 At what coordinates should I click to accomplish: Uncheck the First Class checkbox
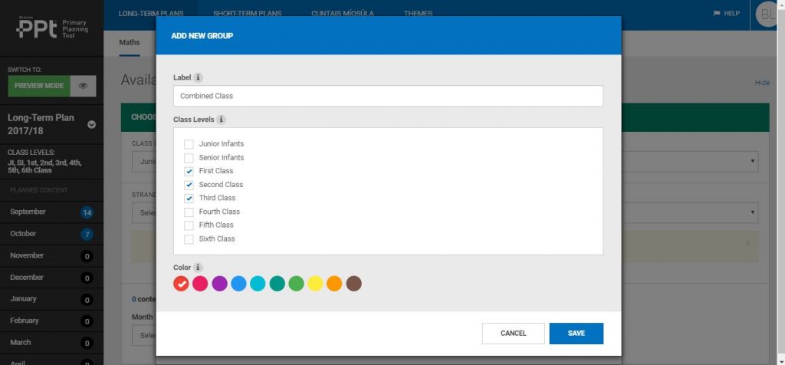189,171
